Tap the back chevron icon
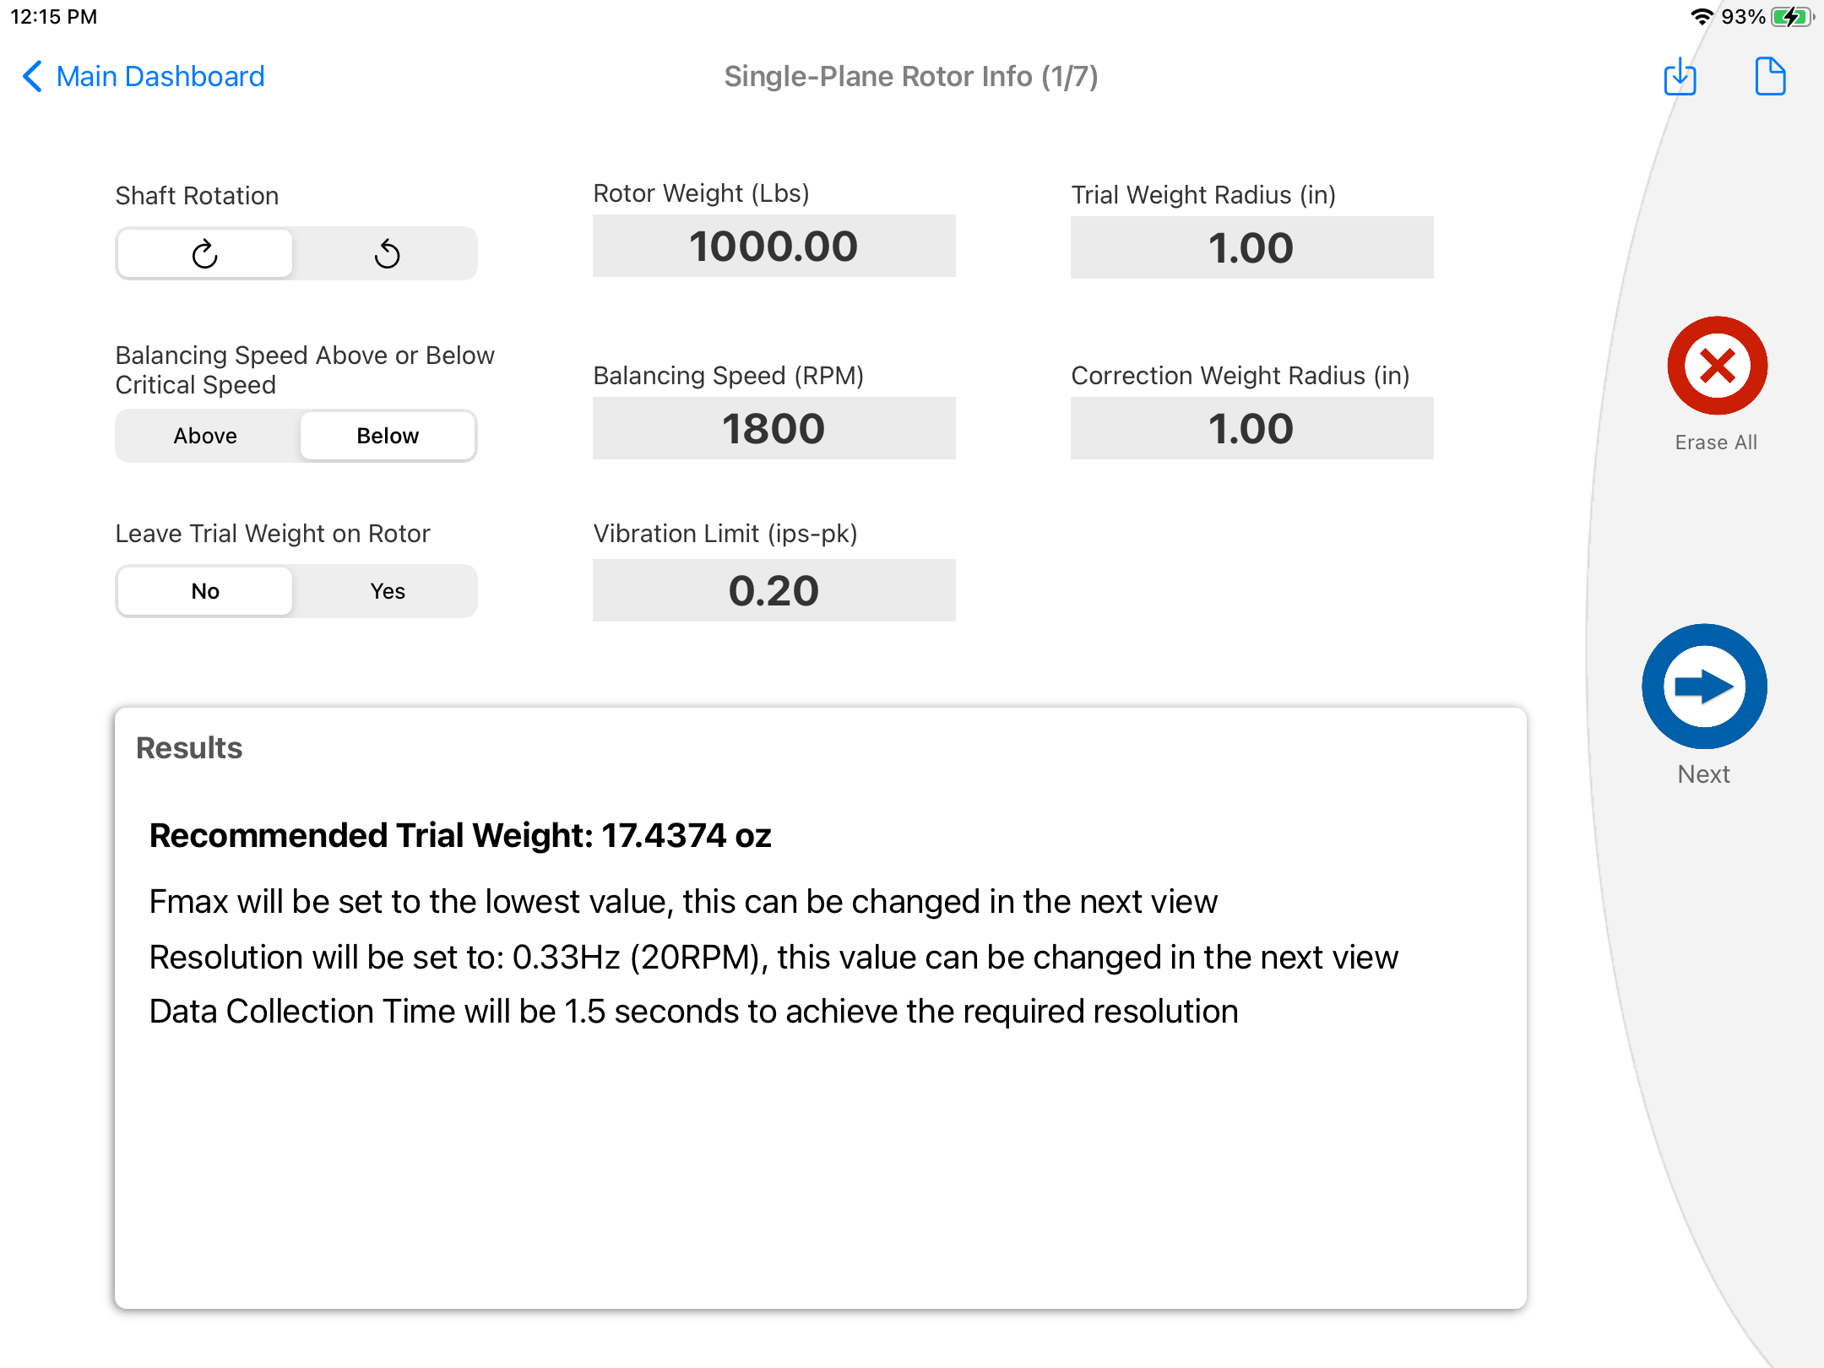The height and width of the screenshot is (1368, 1824). click(x=32, y=76)
